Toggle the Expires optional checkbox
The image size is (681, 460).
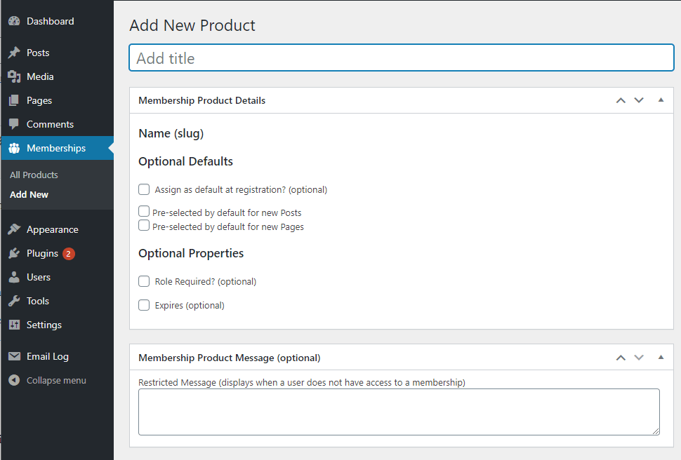(144, 305)
